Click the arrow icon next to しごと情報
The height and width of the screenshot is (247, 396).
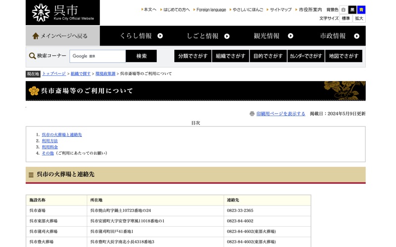[x=227, y=36]
